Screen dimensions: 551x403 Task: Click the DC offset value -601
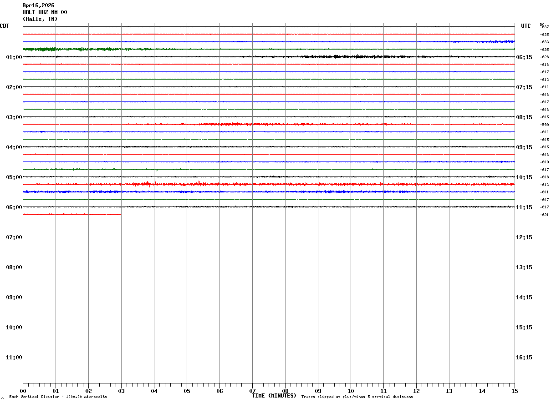click(544, 192)
